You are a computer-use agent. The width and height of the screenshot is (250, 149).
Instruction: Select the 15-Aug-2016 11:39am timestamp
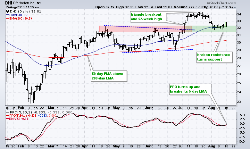(22, 7)
